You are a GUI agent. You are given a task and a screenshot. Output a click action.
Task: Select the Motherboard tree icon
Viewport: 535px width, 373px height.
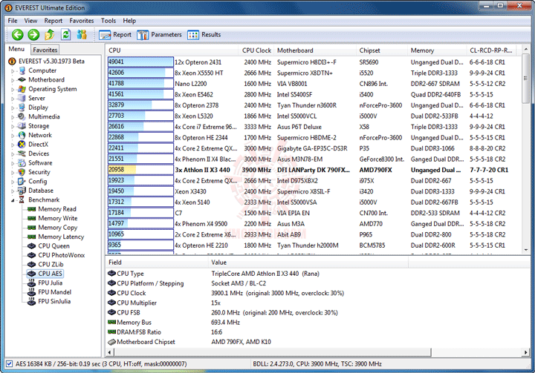pos(22,79)
